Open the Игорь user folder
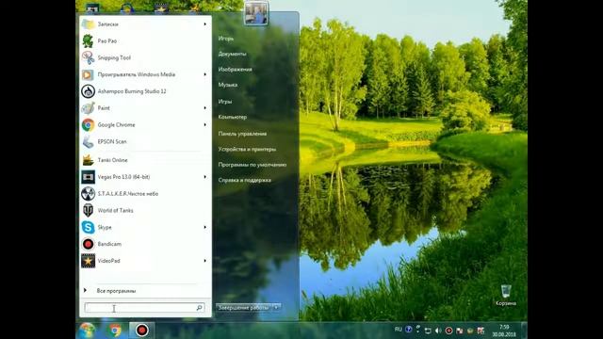Screen dimensions: 603x339 pyautogui.click(x=226, y=39)
